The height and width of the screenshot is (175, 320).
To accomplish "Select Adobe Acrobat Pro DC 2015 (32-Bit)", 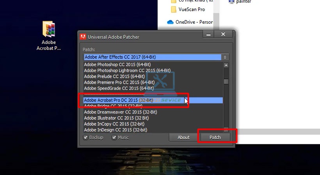I will point(153,100).
